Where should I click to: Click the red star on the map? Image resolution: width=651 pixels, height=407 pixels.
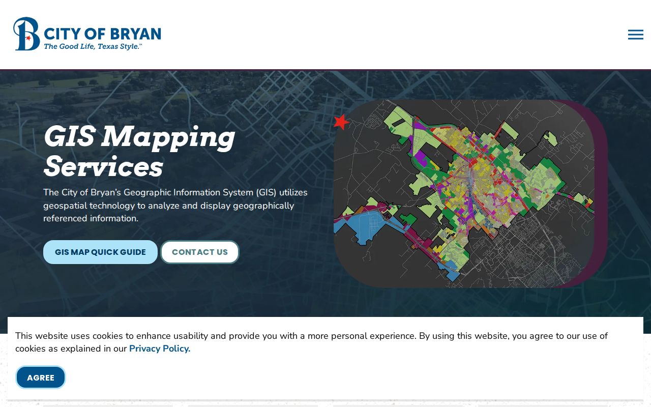[341, 122]
